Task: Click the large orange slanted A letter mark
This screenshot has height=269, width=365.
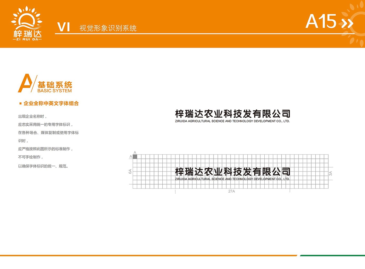Action: coord(25,83)
